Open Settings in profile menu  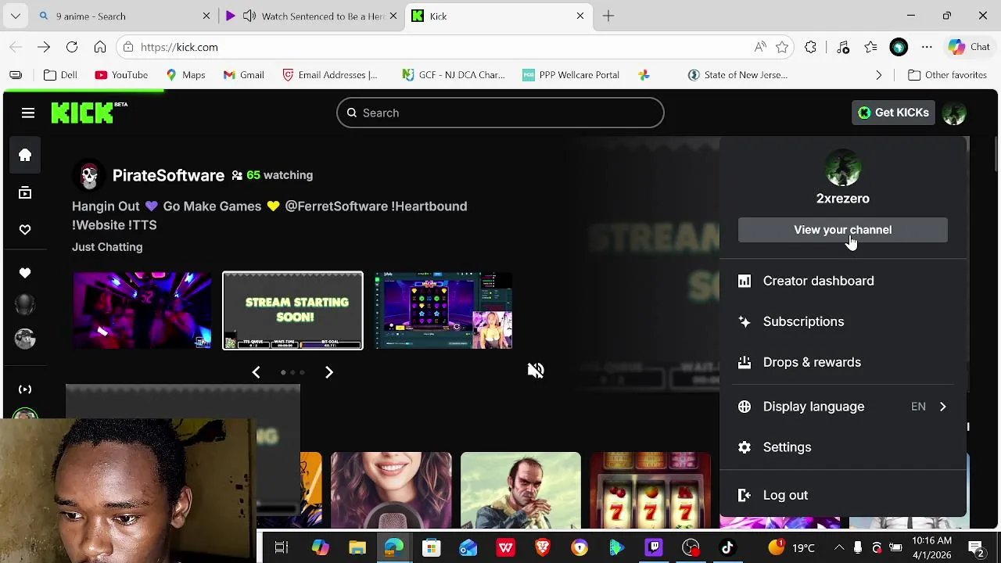pos(842,447)
